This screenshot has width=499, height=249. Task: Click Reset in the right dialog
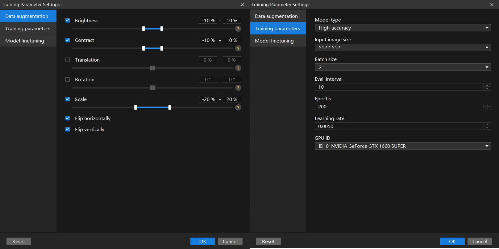click(268, 241)
